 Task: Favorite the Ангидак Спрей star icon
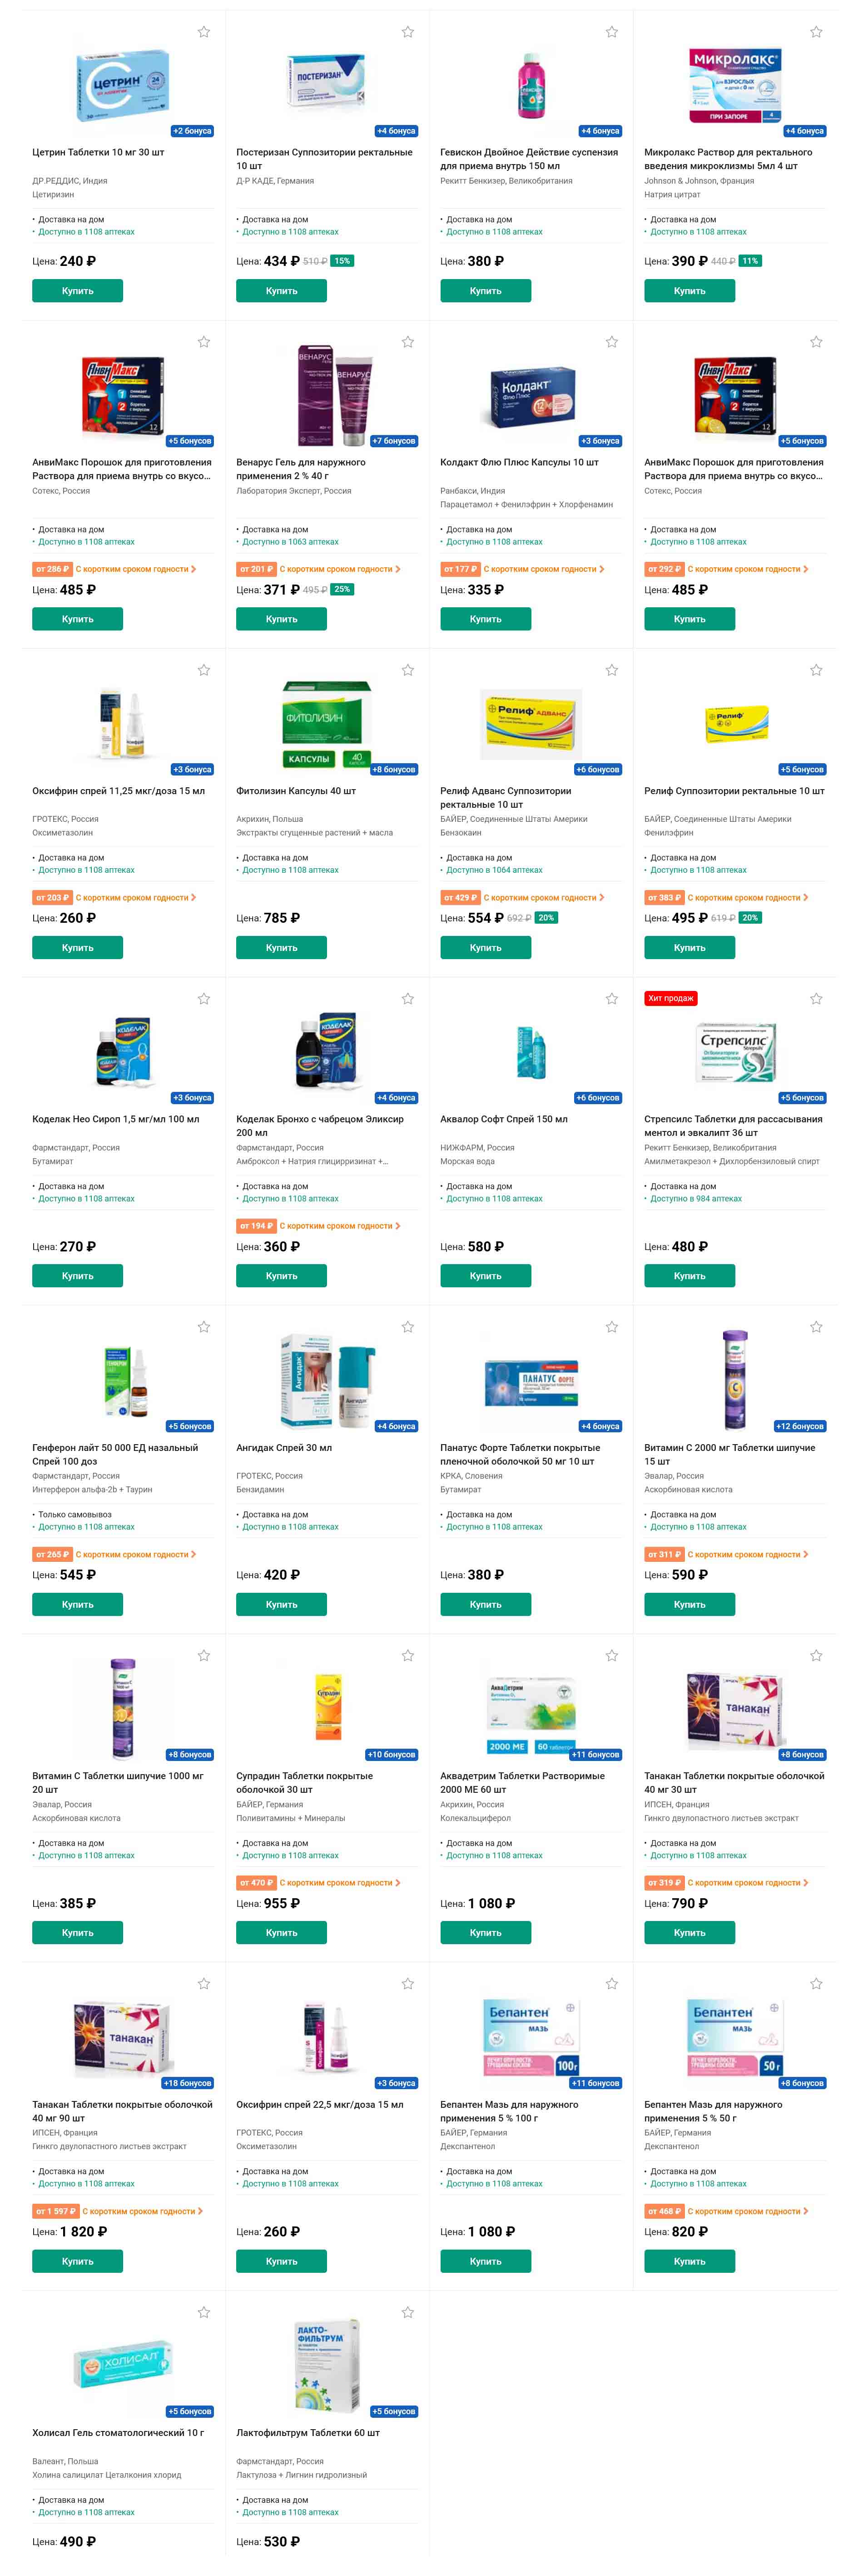pyautogui.click(x=407, y=1327)
